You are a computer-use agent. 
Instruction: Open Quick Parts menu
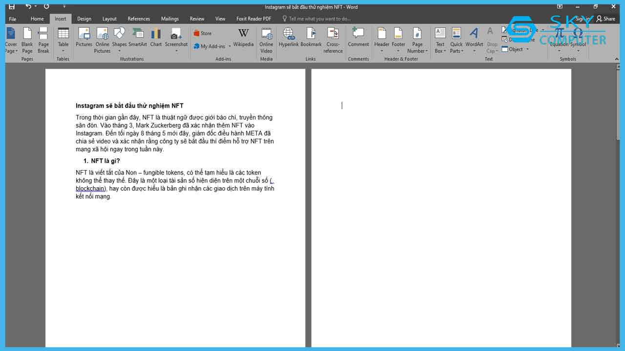457,40
